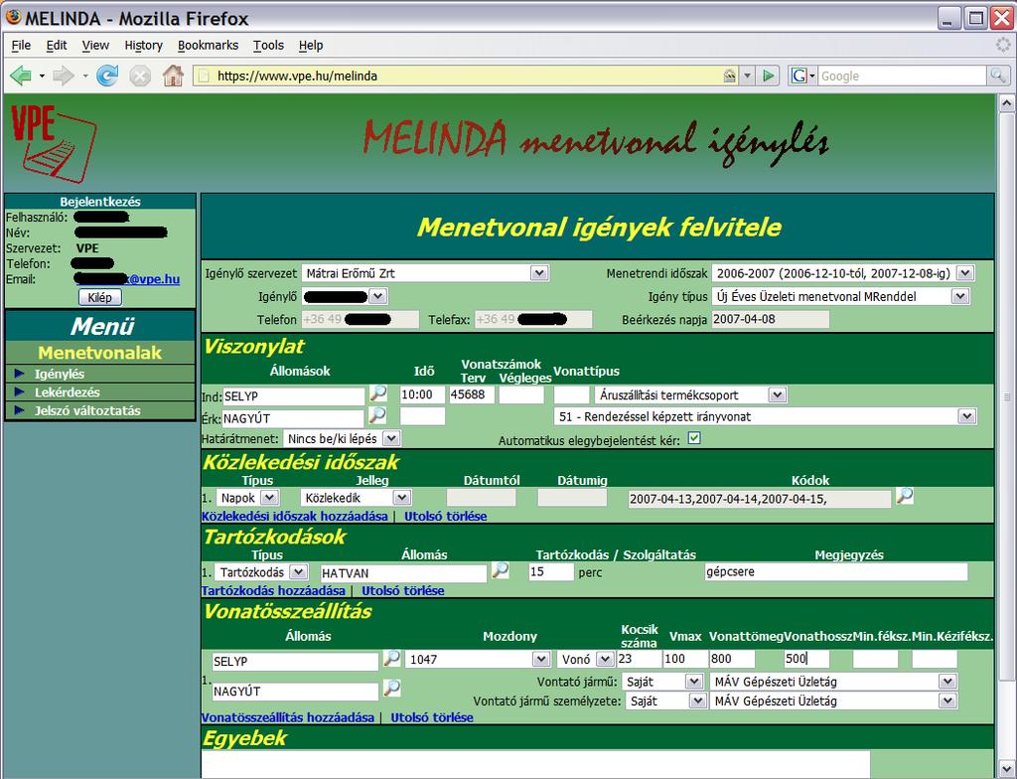Open the Menetrendi időszak dropdown
This screenshot has width=1017, height=779.
(965, 273)
